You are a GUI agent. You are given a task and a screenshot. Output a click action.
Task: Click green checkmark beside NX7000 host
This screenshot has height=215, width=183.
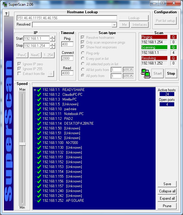tap(39, 143)
